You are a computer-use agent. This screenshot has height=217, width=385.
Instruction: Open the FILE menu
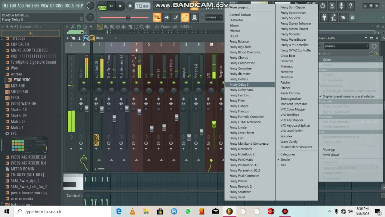tap(5, 6)
